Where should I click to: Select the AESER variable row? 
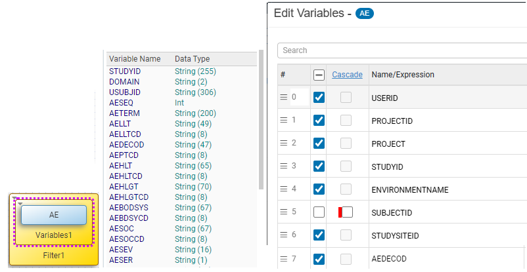(181, 260)
